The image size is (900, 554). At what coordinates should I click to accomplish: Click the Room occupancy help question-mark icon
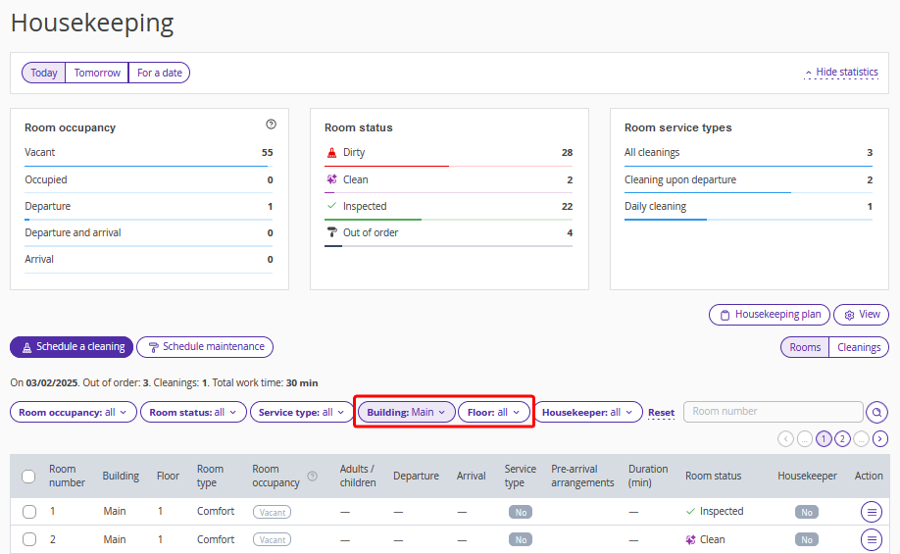271,125
